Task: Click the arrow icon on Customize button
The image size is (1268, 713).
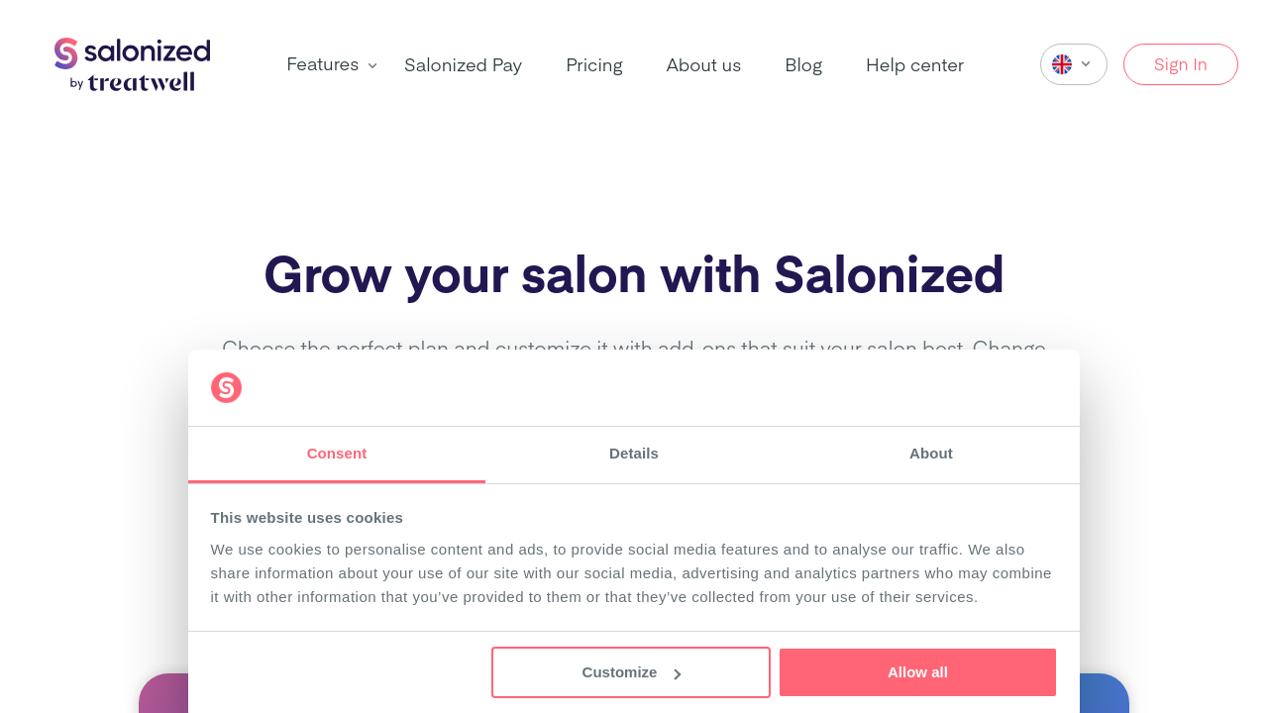Action: pyautogui.click(x=678, y=674)
